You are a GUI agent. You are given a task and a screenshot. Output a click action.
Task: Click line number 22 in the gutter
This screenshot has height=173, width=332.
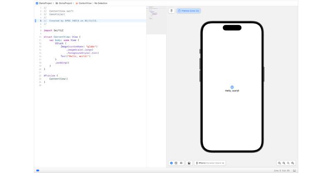[x=40, y=76]
